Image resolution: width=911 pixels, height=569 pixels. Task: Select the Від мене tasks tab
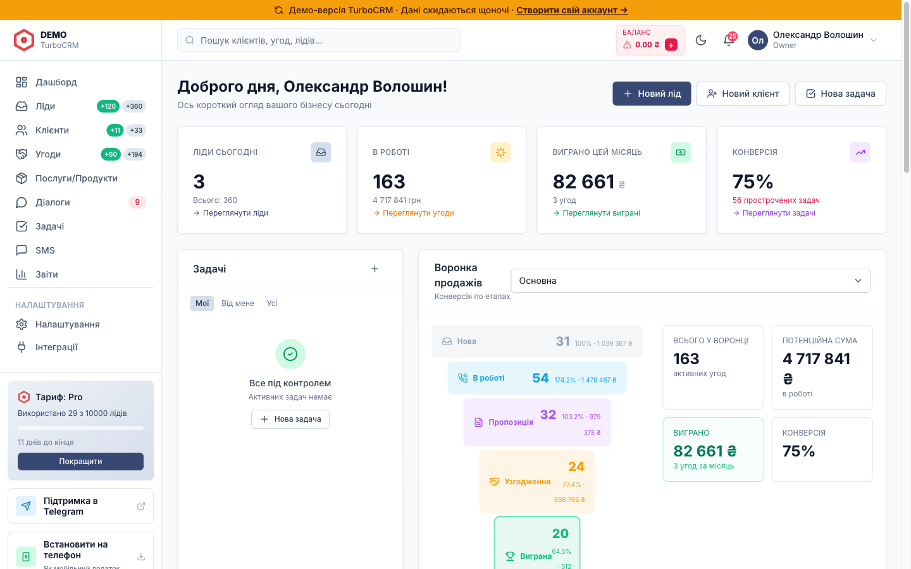tap(238, 303)
